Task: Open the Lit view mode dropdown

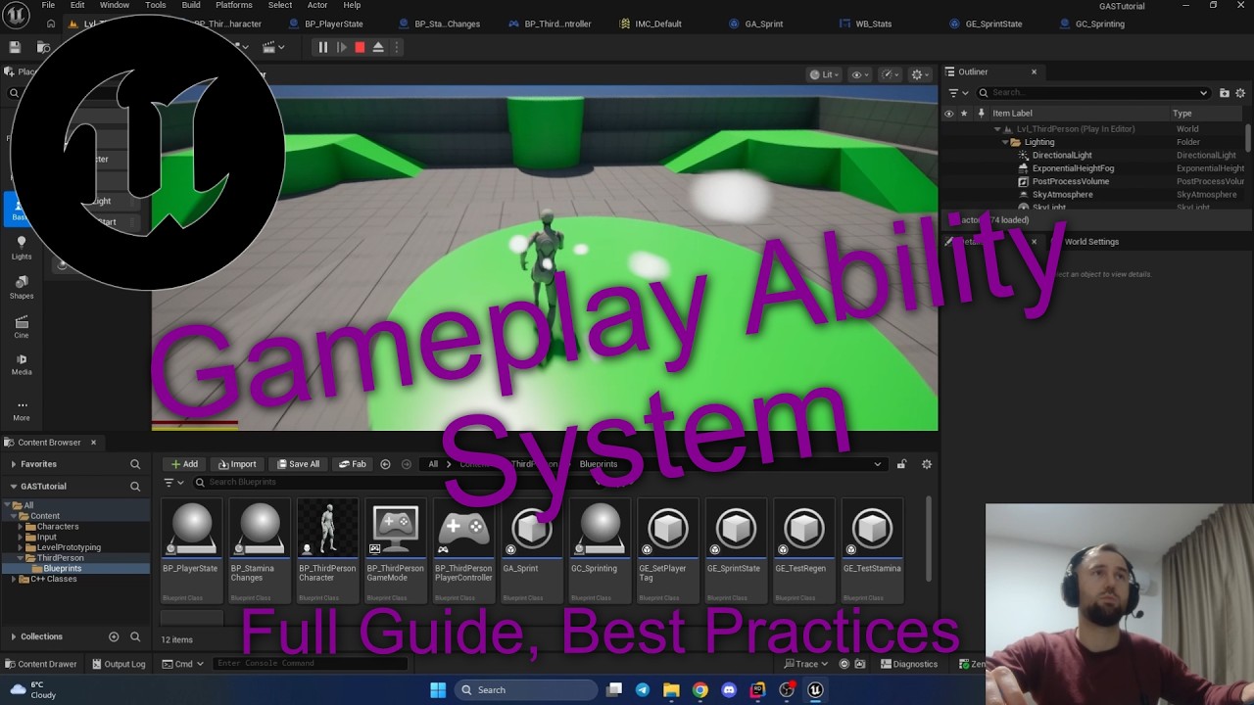Action: pyautogui.click(x=823, y=74)
